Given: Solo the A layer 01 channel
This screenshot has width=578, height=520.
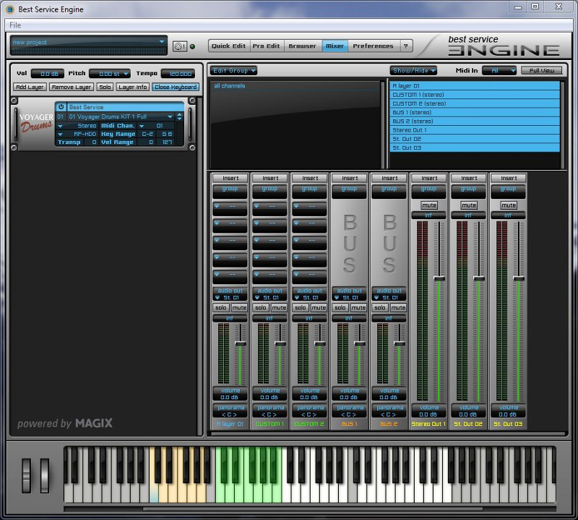Looking at the screenshot, I should 221,307.
